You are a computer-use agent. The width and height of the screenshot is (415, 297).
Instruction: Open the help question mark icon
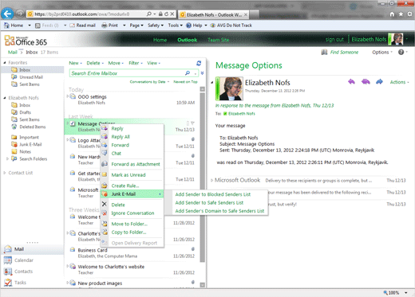(401, 52)
